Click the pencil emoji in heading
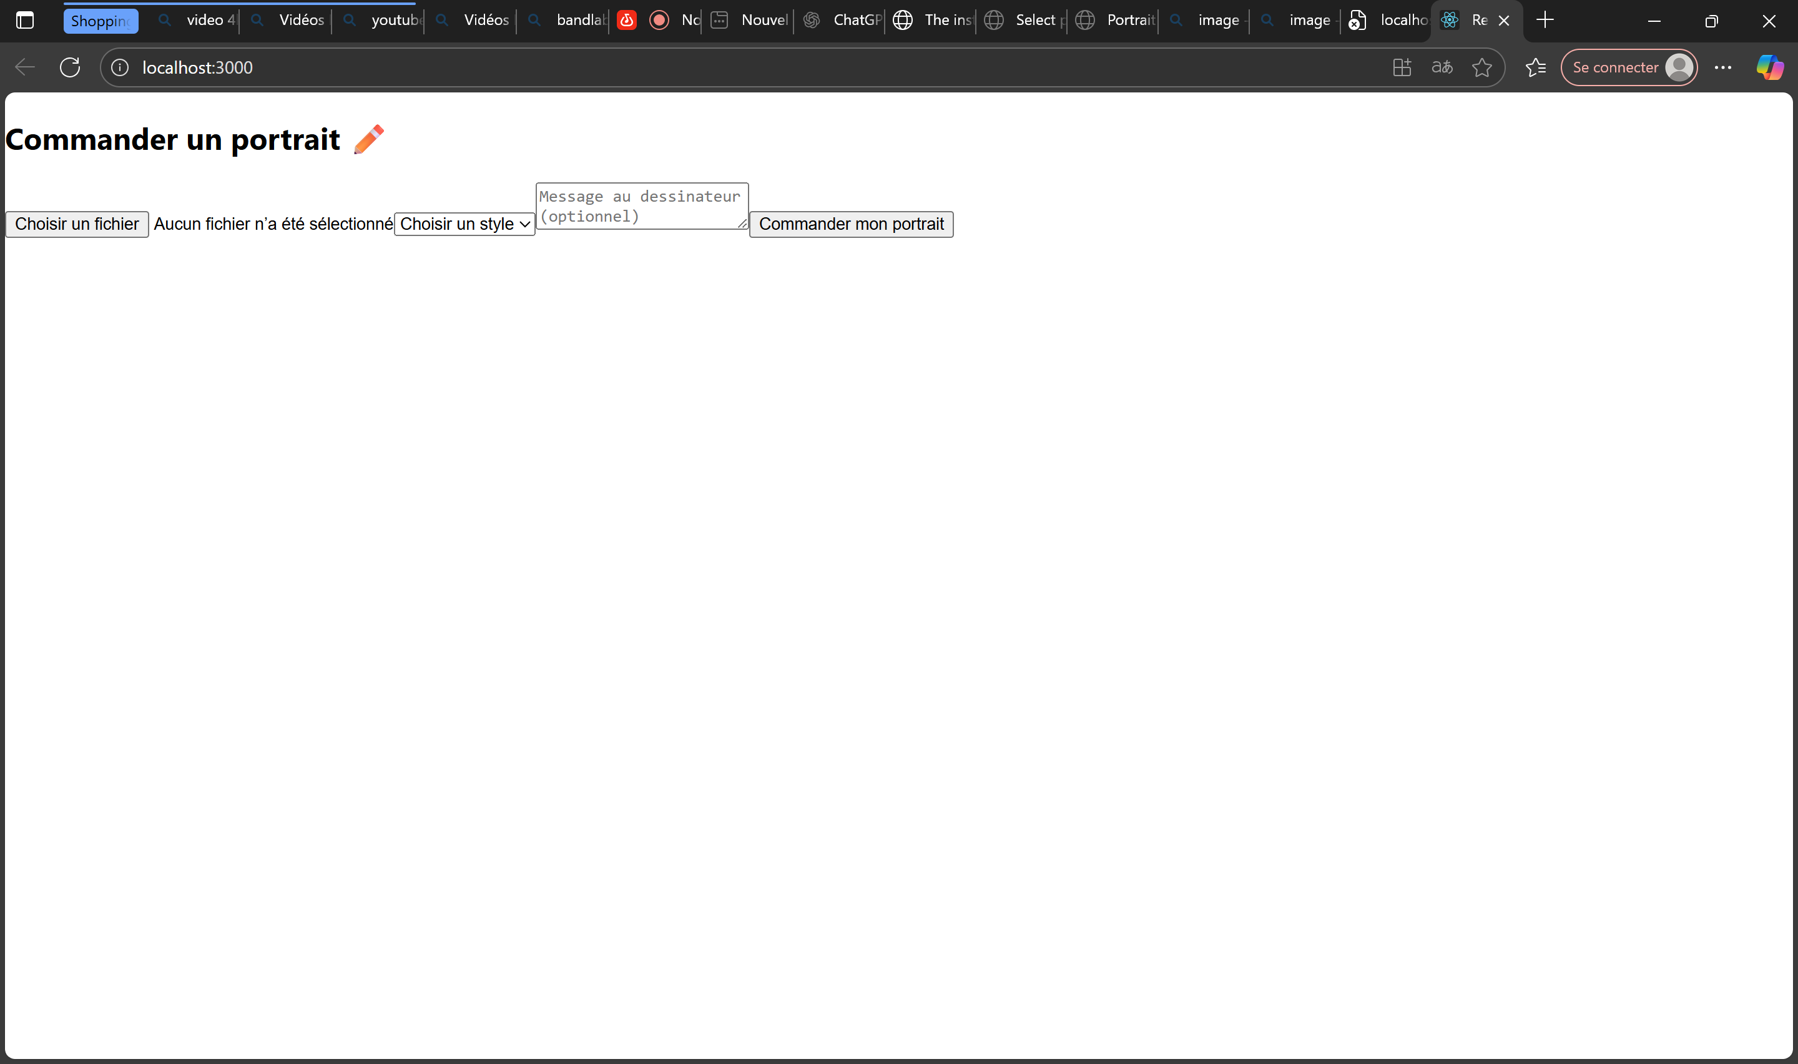The image size is (1798, 1064). click(x=368, y=139)
